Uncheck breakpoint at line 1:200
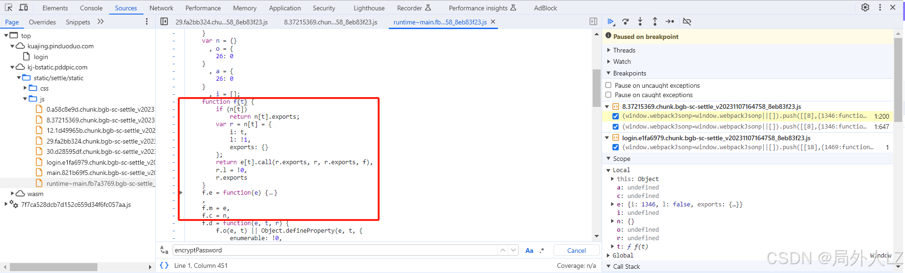The image size is (905, 273). click(615, 116)
